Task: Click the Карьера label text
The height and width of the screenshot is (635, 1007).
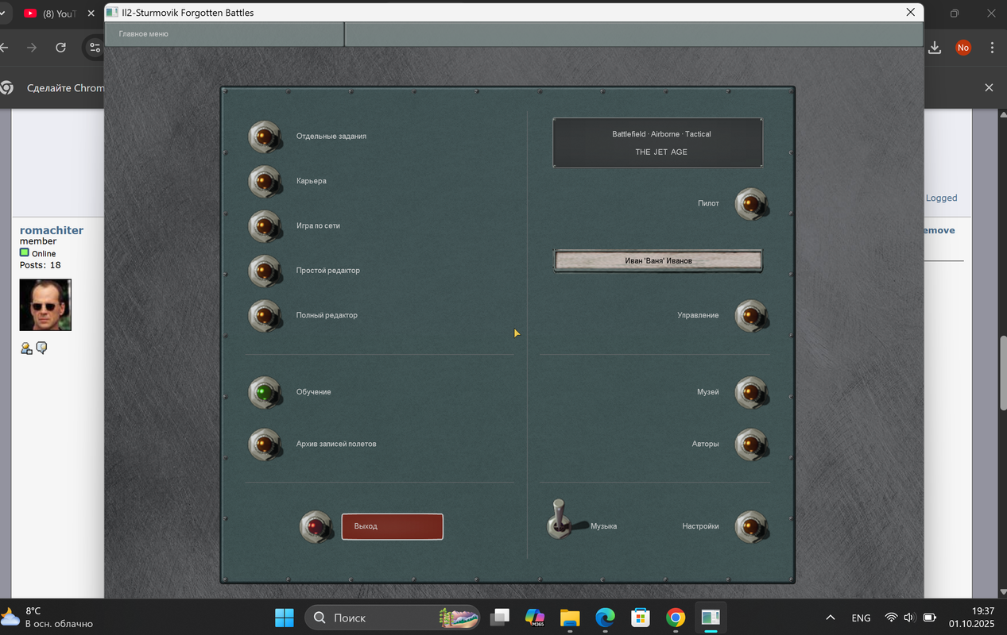Action: (x=312, y=181)
